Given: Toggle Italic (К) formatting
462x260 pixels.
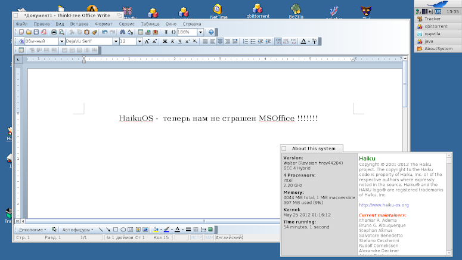Looking at the screenshot, I should pyautogui.click(x=172, y=41).
